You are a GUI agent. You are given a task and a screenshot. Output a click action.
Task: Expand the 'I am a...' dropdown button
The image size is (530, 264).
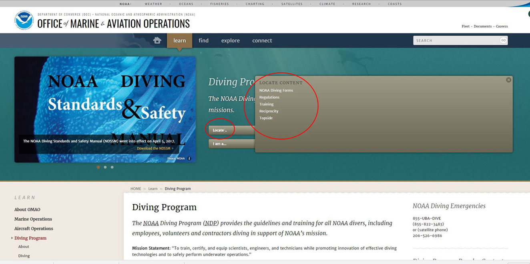(232, 144)
